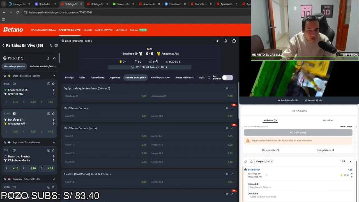Open the Saques de esquina tab
Image resolution: width=359 pixels, height=202 pixels.
click(135, 78)
